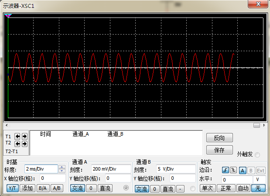
Task: Click the 反向 (Reverse) button
Action: 219,138
